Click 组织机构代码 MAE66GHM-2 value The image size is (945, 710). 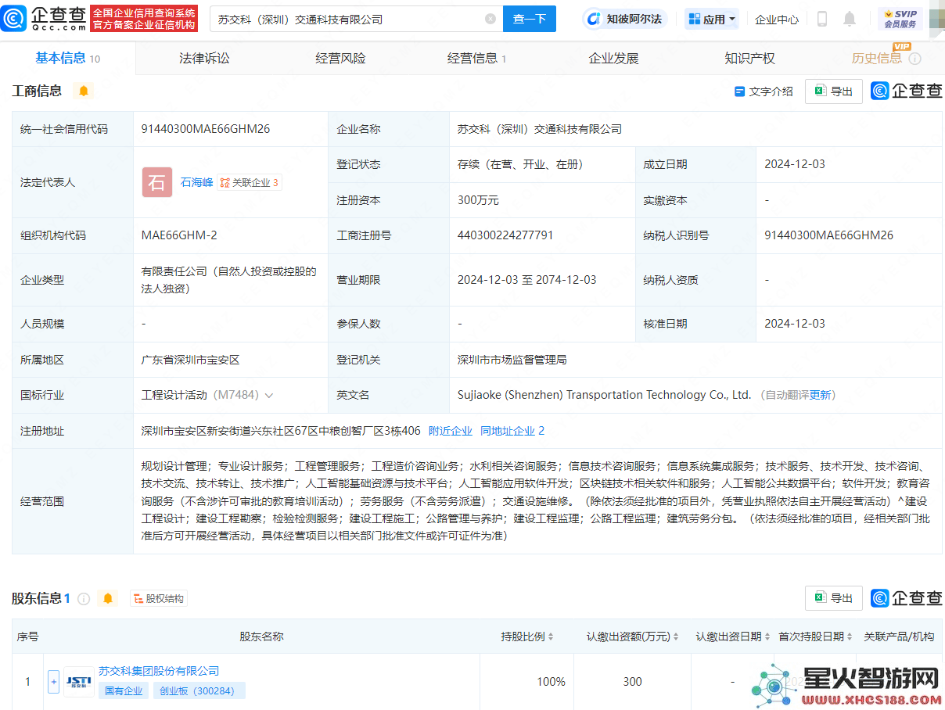(x=179, y=235)
